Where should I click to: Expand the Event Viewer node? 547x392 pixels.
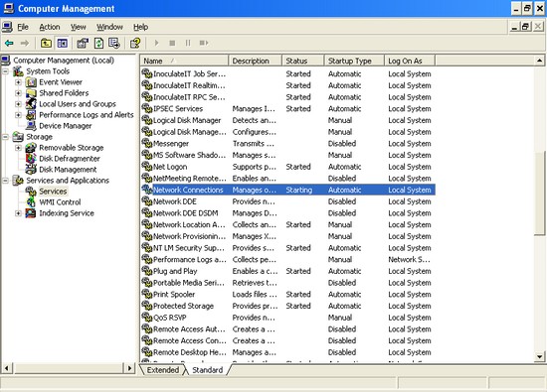(18, 82)
